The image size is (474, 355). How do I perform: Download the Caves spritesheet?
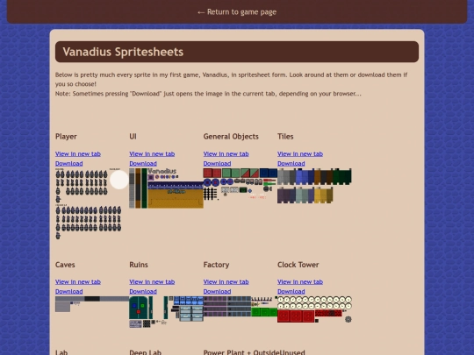(69, 292)
